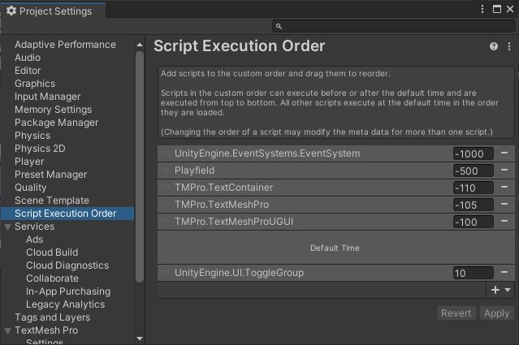Click the help question mark icon
Screen dimensions: 519x345
pos(494,46)
